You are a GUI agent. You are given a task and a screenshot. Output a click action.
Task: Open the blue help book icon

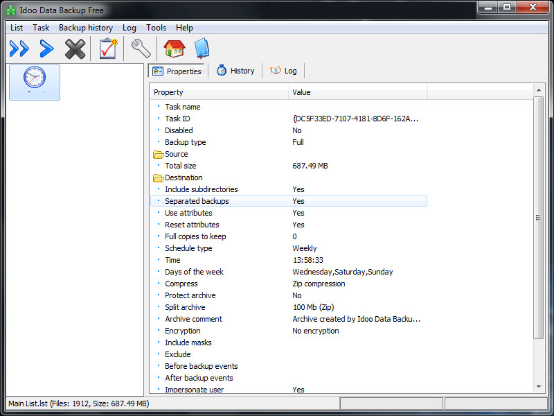202,49
